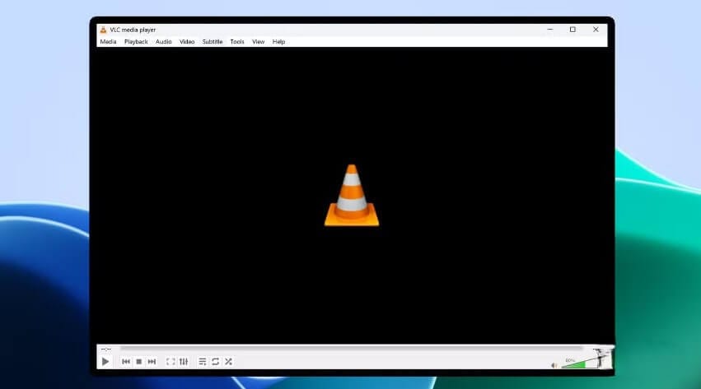The height and width of the screenshot is (389, 701).
Task: Toggle loop repeat mode
Action: coord(215,361)
